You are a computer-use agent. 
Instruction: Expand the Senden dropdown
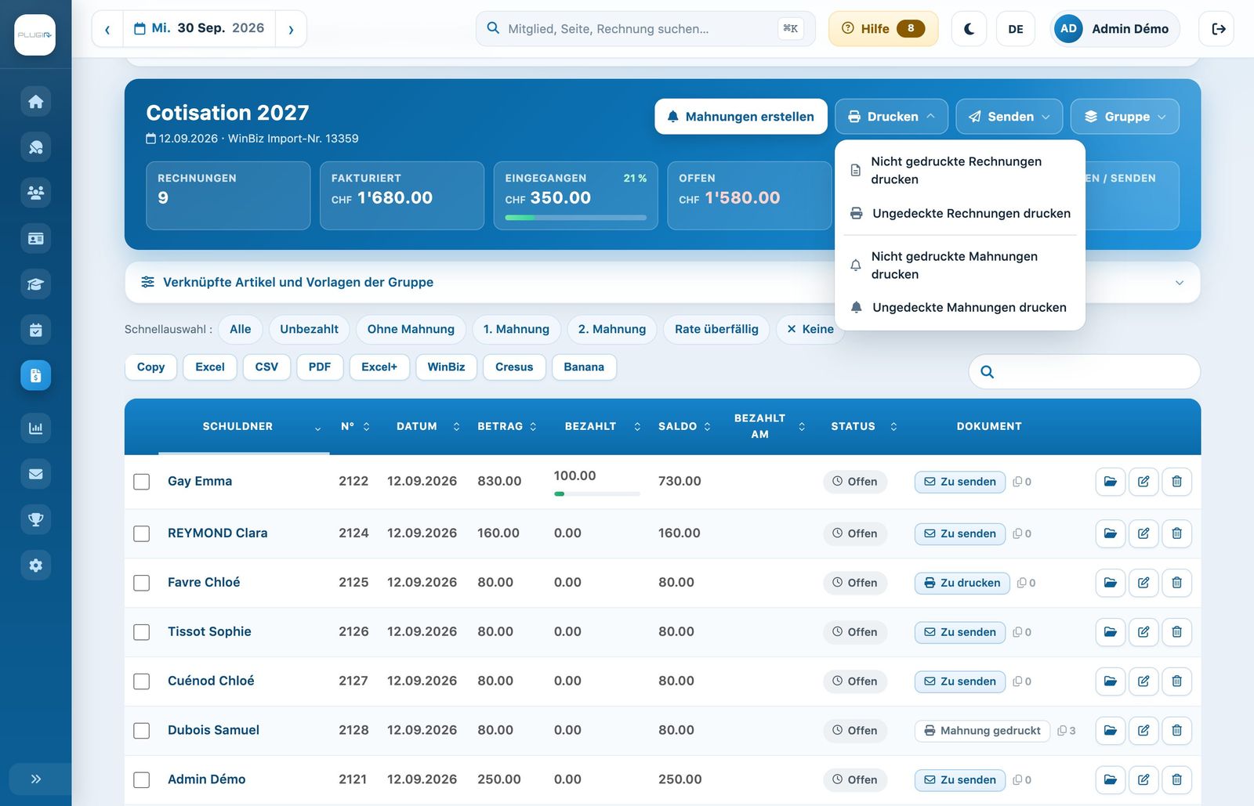[1009, 117]
